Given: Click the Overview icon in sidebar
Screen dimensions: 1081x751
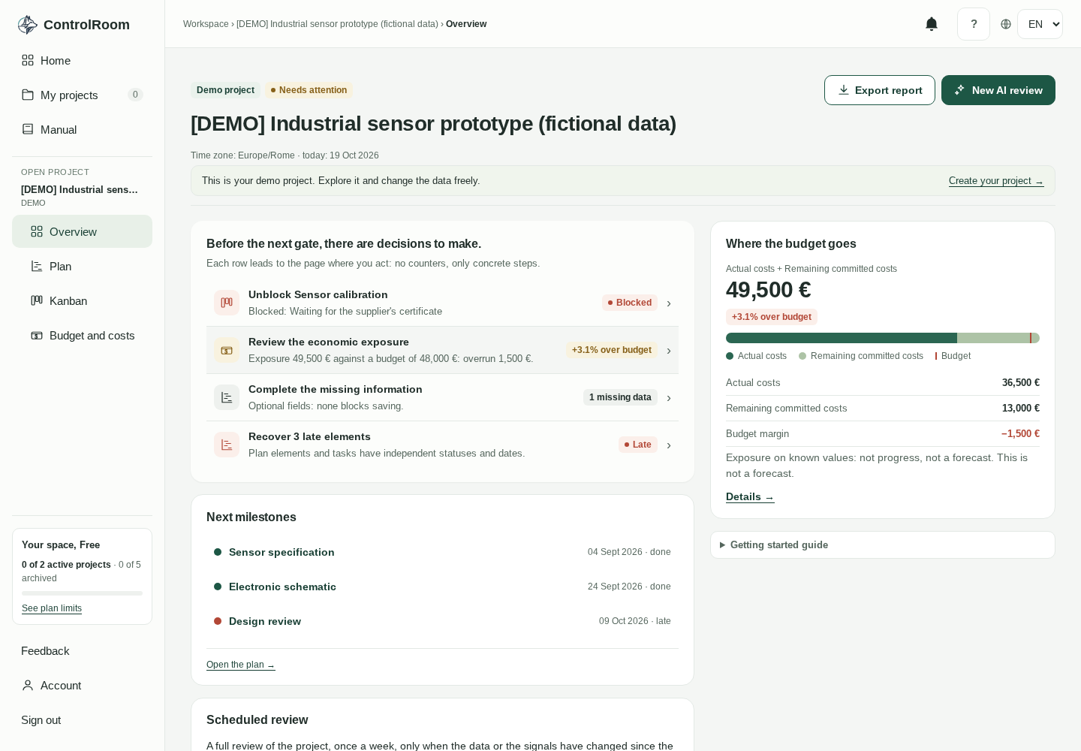Looking at the screenshot, I should pos(37,231).
